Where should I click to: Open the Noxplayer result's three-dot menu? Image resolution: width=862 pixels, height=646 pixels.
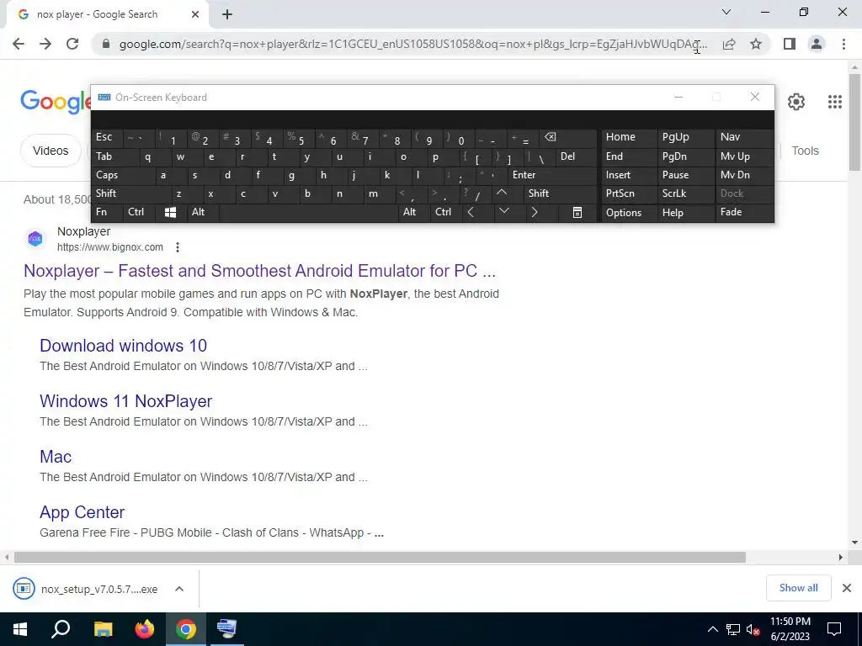tap(177, 247)
